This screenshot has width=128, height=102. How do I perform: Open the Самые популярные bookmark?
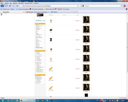pyautogui.click(x=22, y=9)
